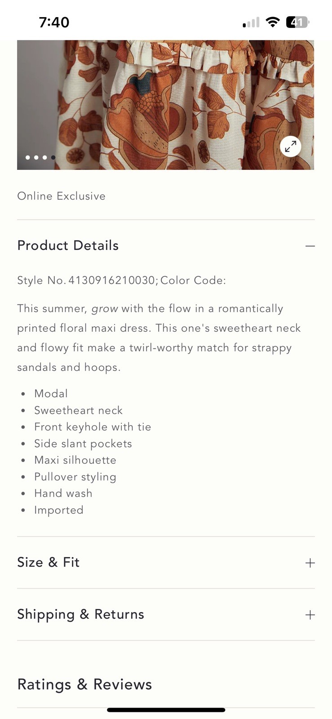Open the Shipping & Returns section title
This screenshot has height=719, width=332.
80,614
